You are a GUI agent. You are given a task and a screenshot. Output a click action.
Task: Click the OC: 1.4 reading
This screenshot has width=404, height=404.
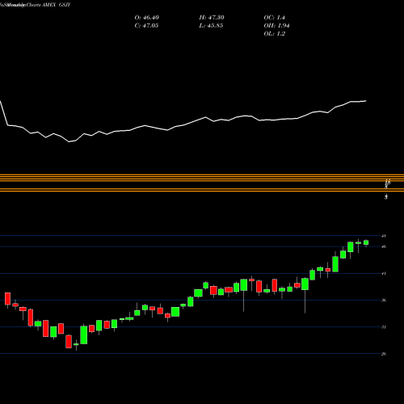[274, 18]
